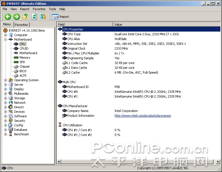Open the intel.com product information link

pyautogui.click(x=143, y=116)
